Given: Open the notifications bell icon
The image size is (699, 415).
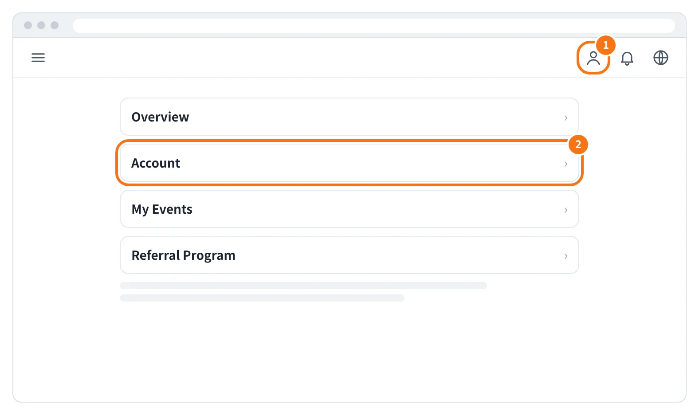Looking at the screenshot, I should (x=627, y=58).
